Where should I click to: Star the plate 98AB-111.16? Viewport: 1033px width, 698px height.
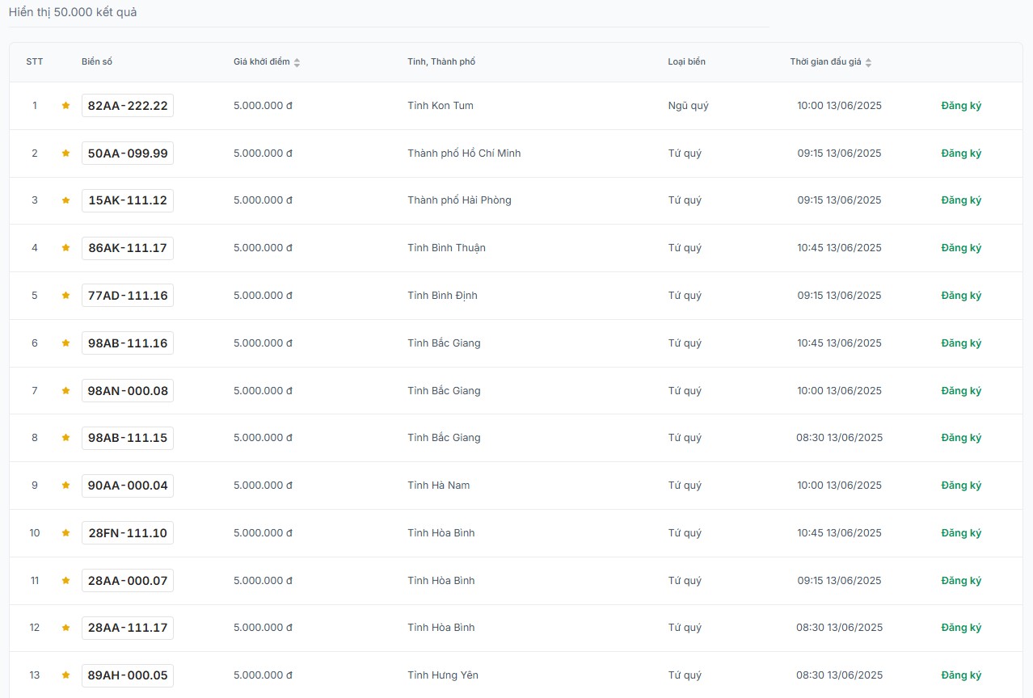66,343
